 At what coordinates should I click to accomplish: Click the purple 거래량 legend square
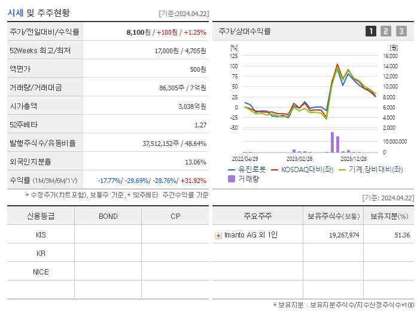pos(231,179)
